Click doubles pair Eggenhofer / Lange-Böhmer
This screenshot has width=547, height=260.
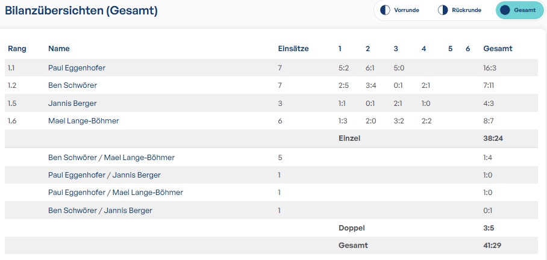pos(115,193)
